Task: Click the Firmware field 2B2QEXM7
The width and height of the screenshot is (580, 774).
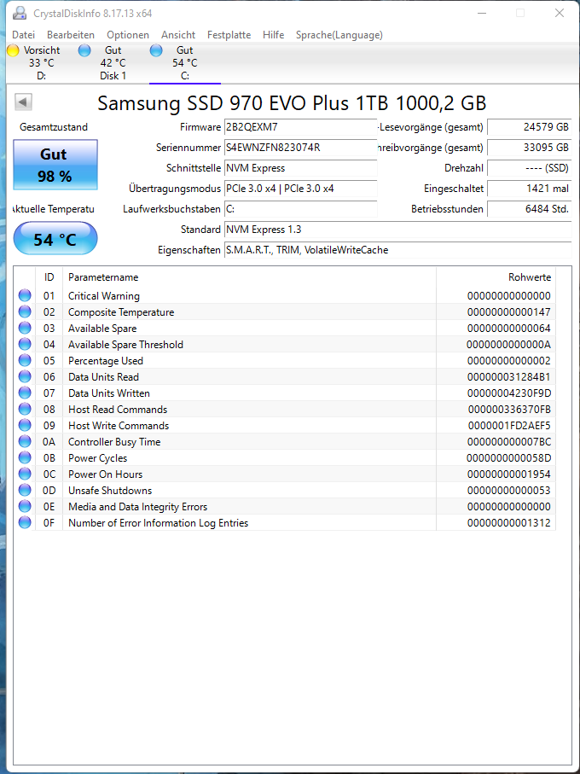Action: (301, 127)
